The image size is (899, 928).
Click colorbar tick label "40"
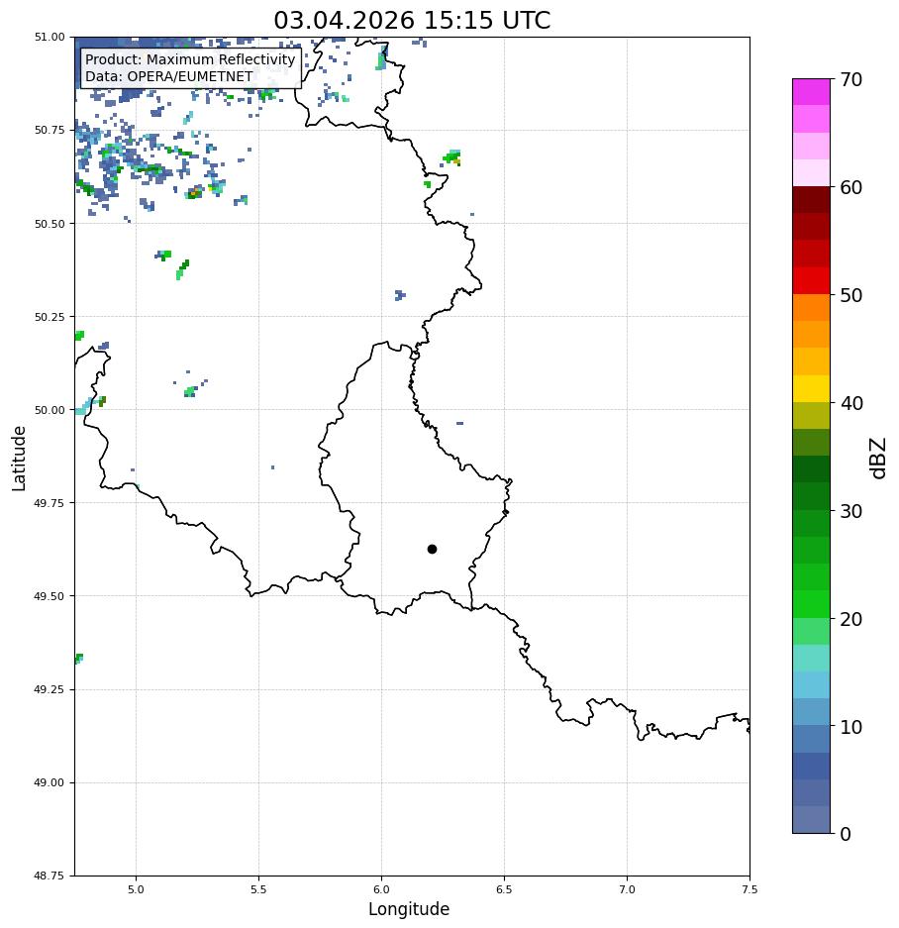pyautogui.click(x=851, y=403)
